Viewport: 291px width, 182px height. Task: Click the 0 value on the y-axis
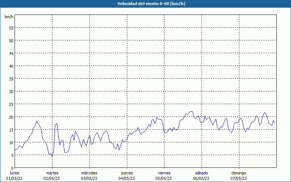[x=12, y=168]
